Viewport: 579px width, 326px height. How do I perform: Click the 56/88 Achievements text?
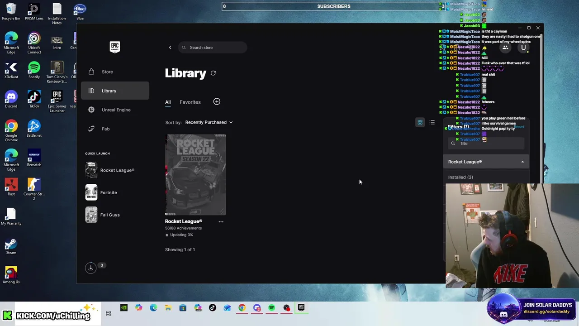(x=183, y=228)
